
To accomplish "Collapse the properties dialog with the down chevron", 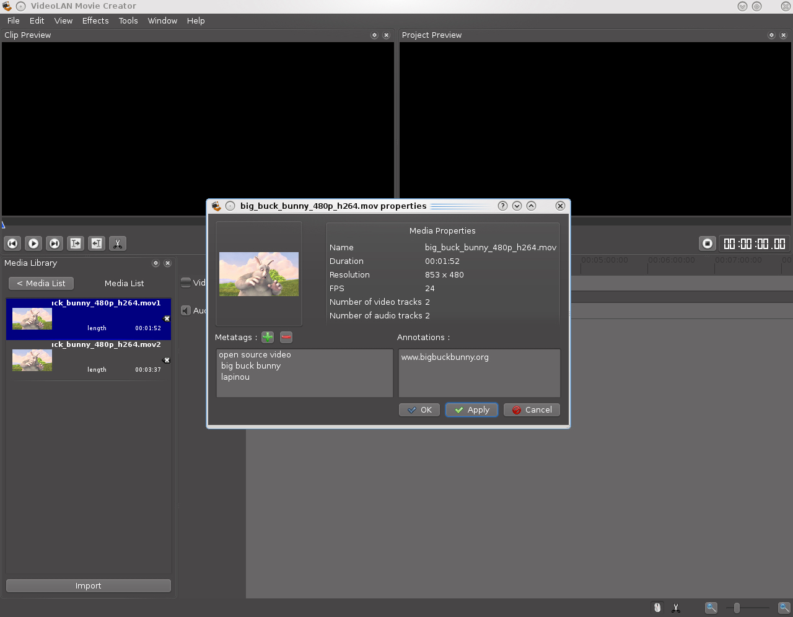I will [517, 206].
